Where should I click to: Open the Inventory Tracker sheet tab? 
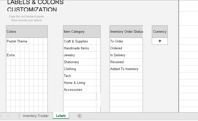(36, 116)
